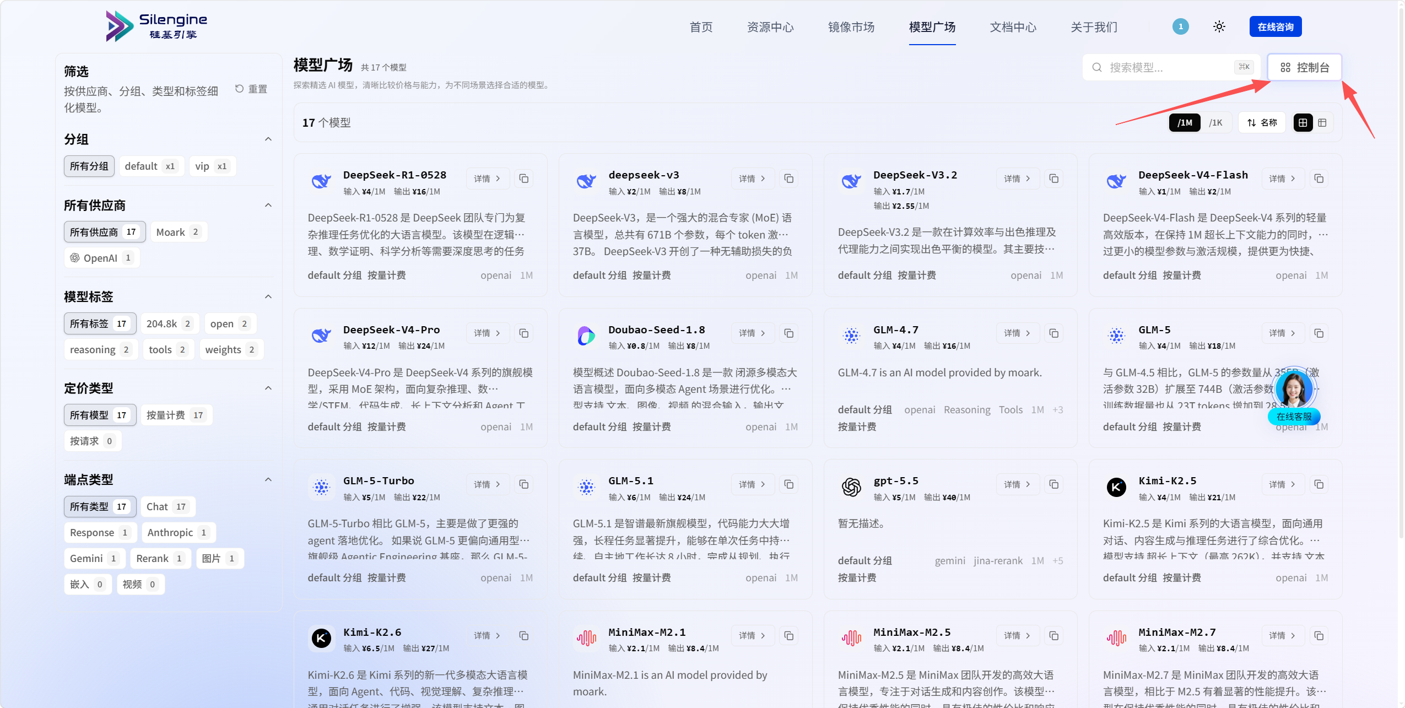Copy the GLM-5.1 model name

(x=789, y=484)
